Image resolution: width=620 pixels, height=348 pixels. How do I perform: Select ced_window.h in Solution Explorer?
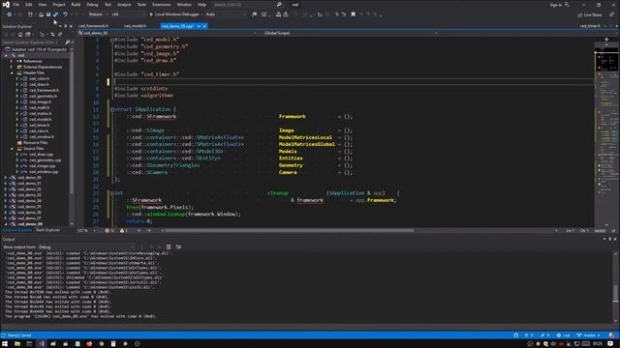pyautogui.click(x=41, y=137)
